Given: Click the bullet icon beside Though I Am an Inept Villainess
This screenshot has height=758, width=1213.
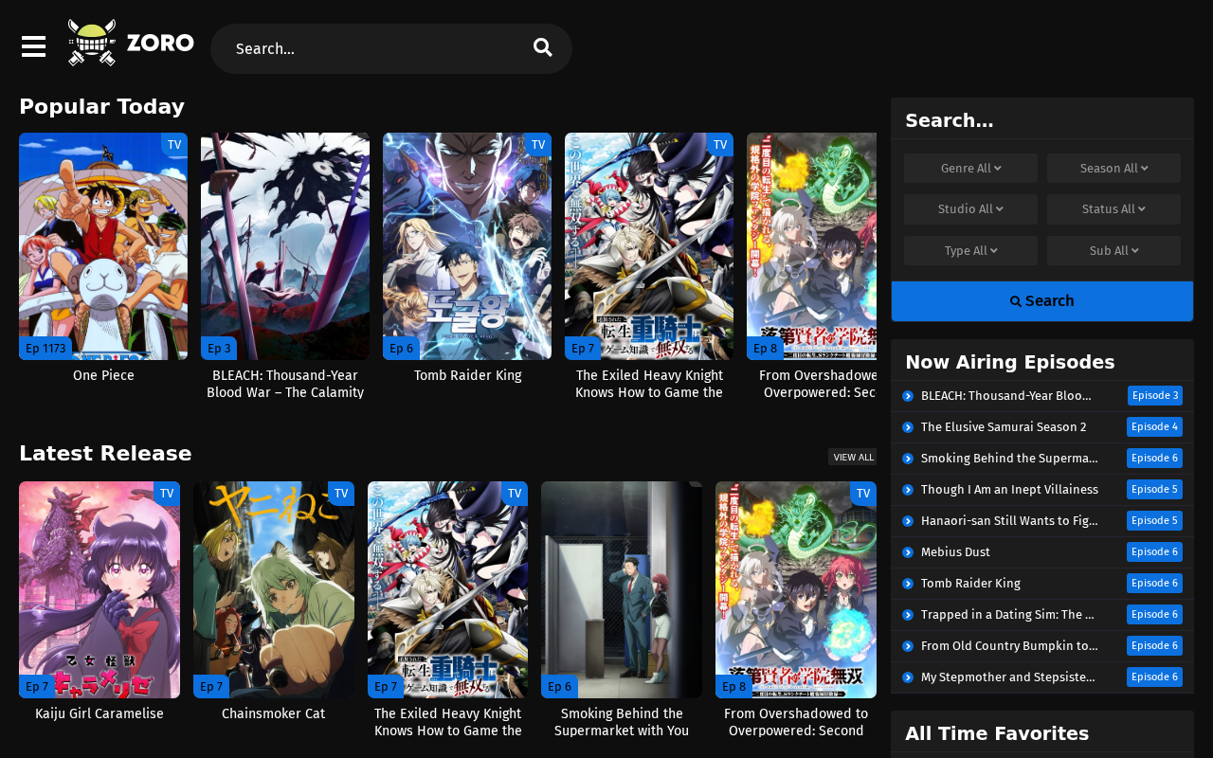Looking at the screenshot, I should (908, 490).
